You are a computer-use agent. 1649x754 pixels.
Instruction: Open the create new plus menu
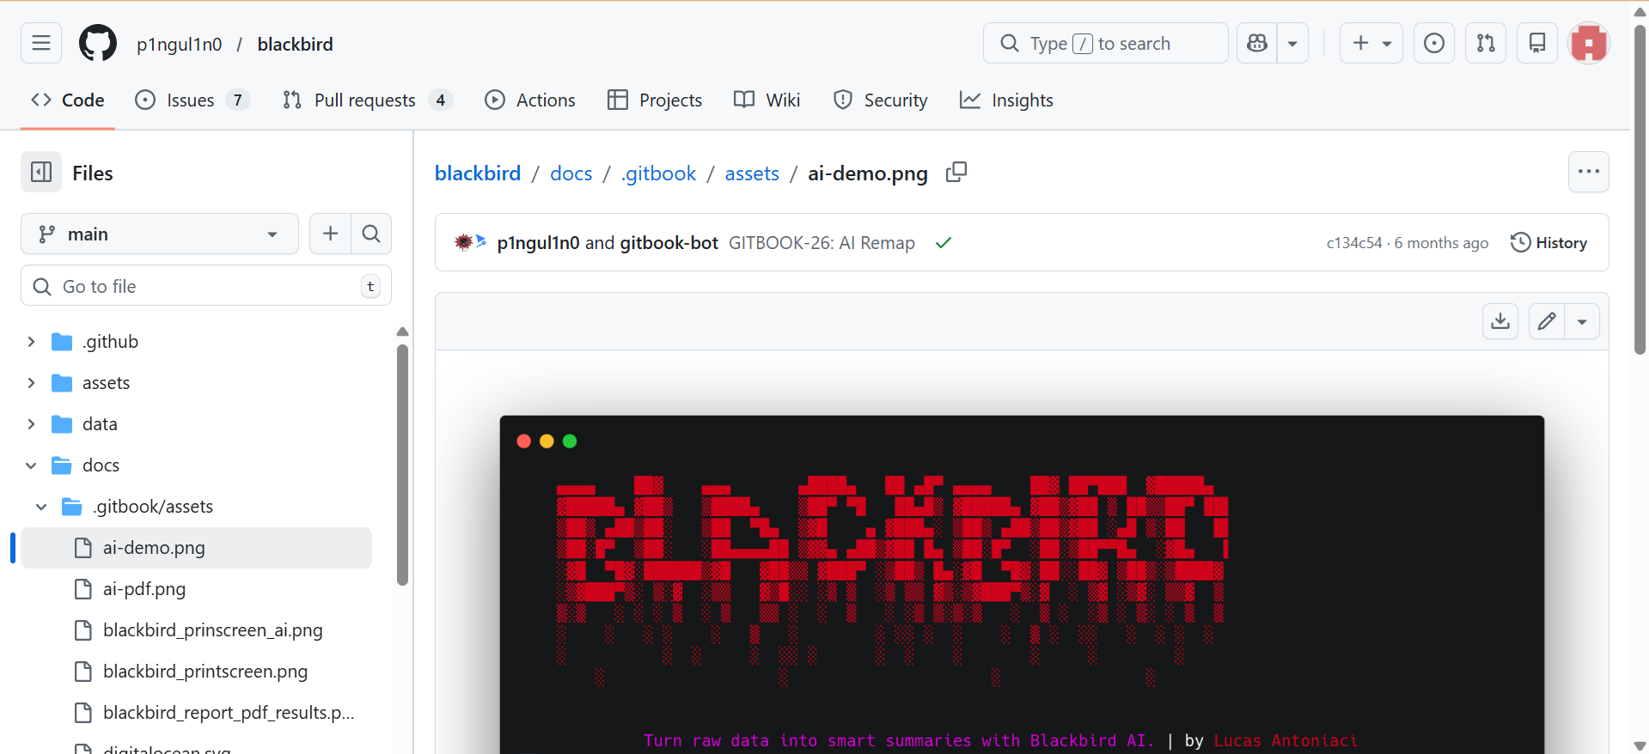(x=1371, y=43)
